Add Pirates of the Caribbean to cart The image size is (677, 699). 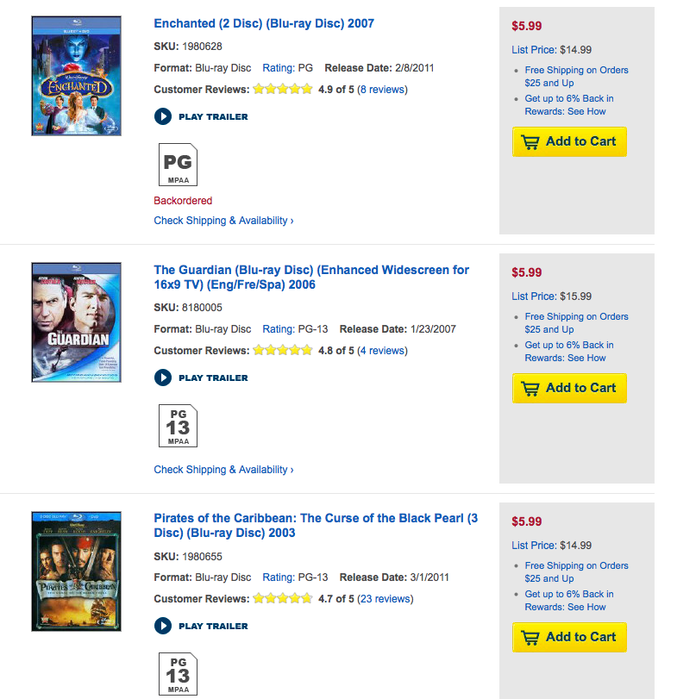coord(569,637)
